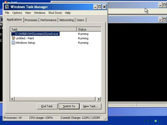Maximize the command prompt background window
Image resolution: width=167 pixels, height=125 pixels.
point(165,20)
